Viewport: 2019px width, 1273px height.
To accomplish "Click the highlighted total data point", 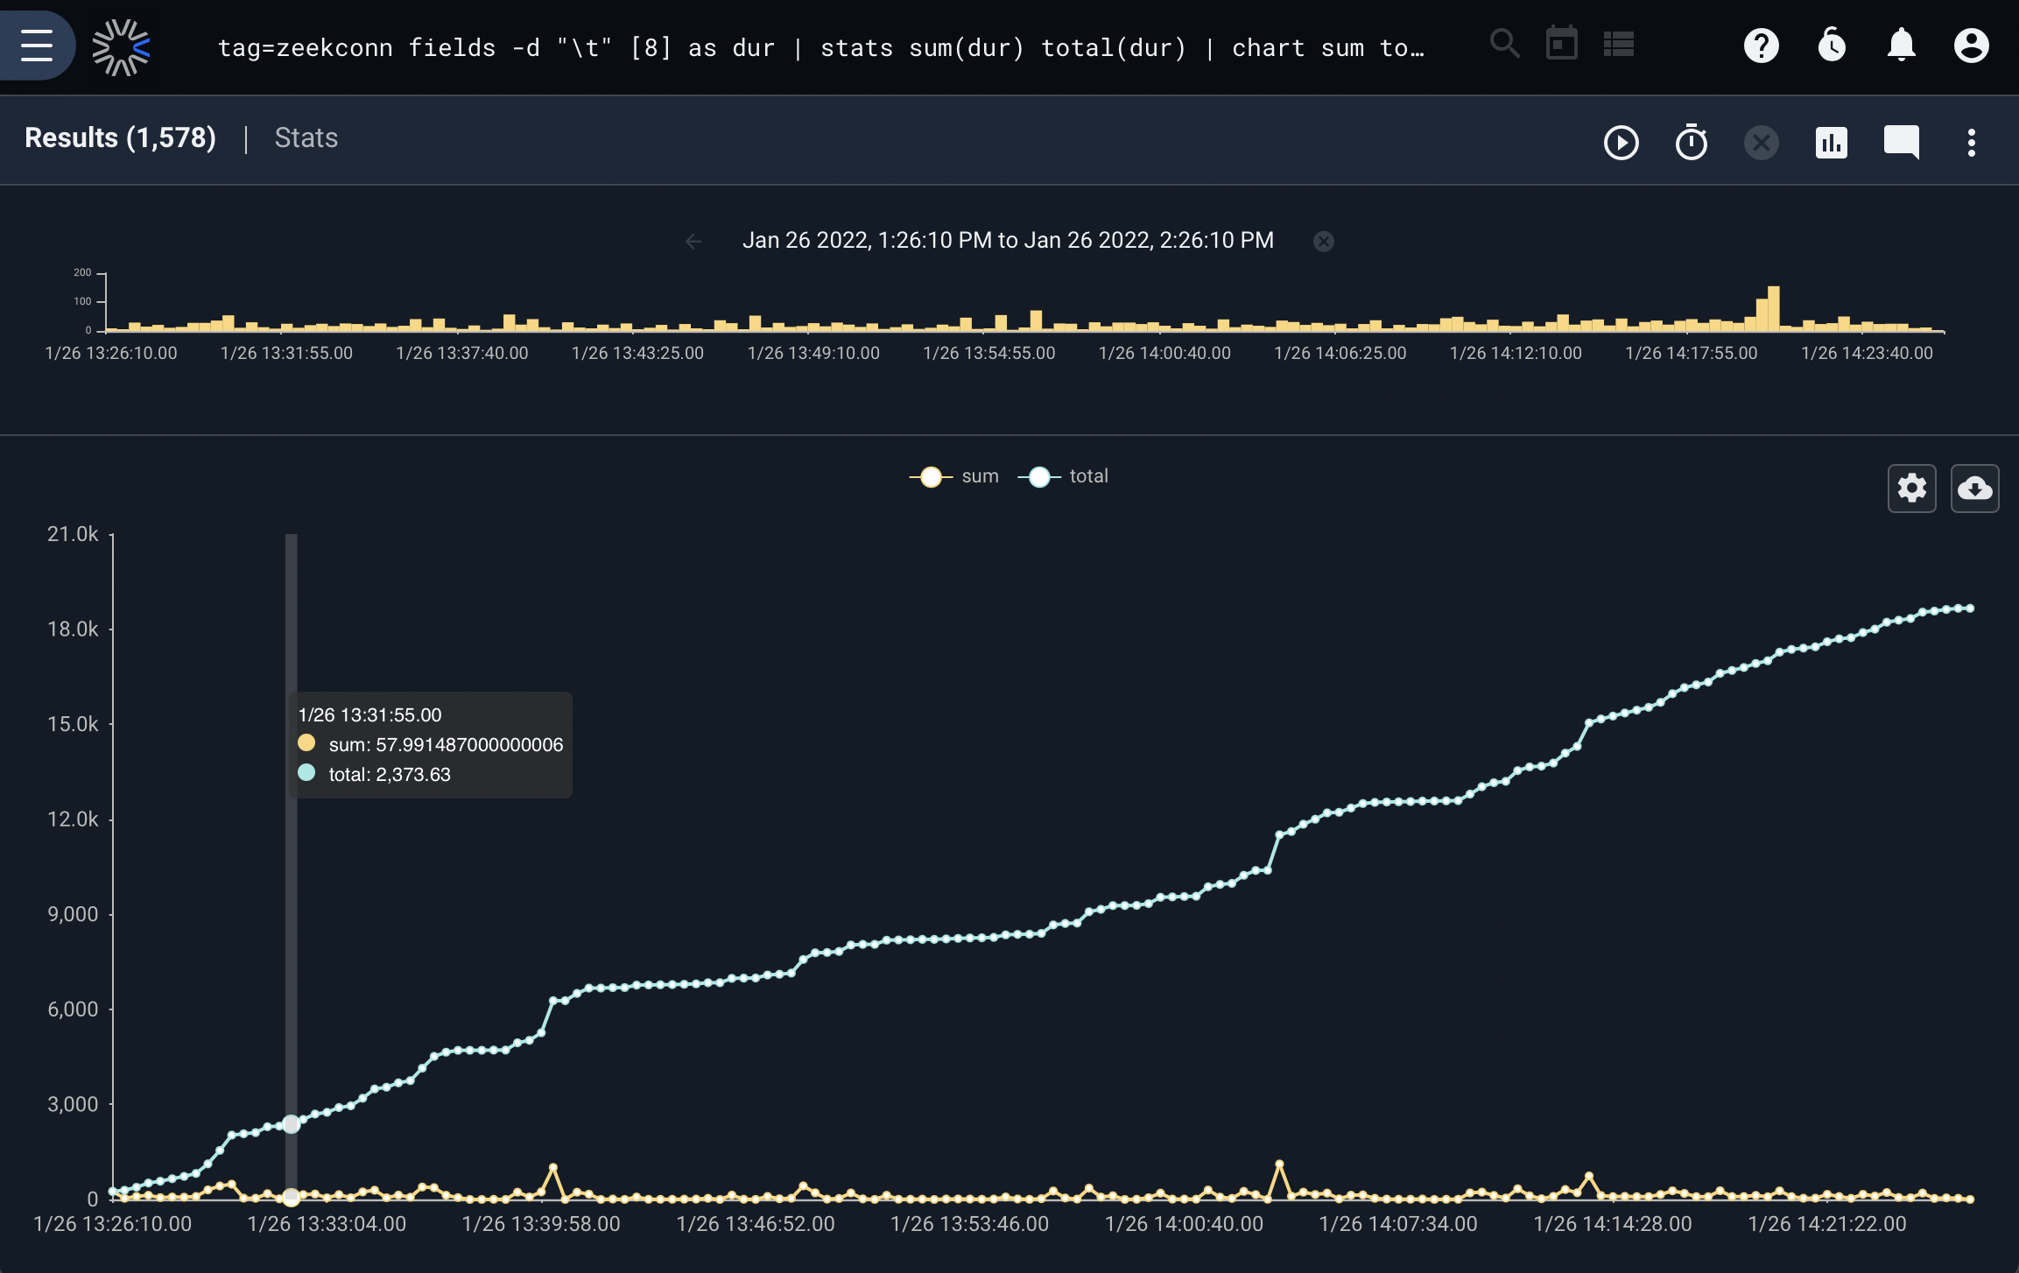I will (292, 1124).
